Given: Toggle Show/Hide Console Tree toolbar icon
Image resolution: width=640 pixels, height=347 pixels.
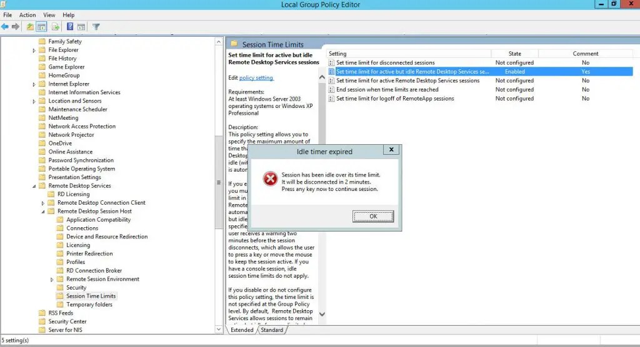Looking at the screenshot, I should pos(41,27).
